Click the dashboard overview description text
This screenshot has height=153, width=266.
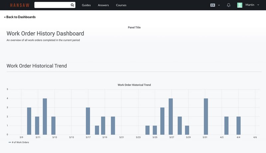(x=43, y=40)
